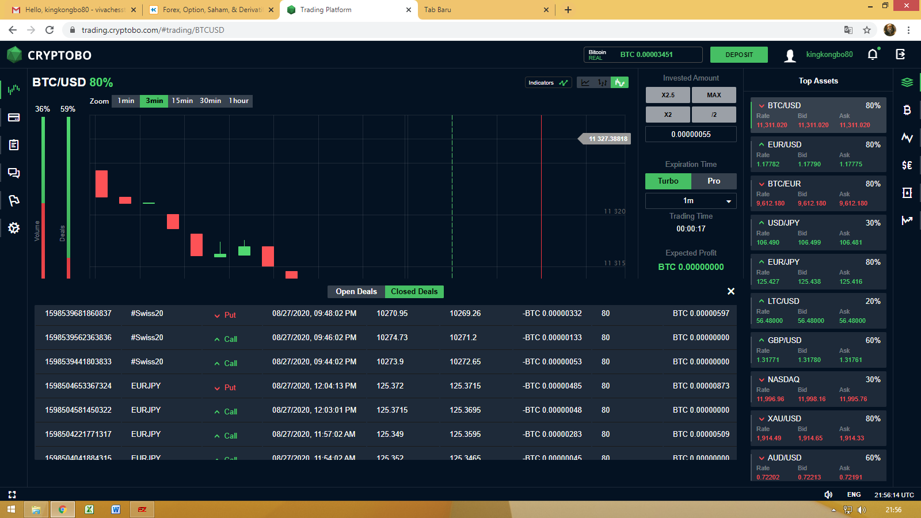This screenshot has height=518, width=921.
Task: Bookmark this page with the star icon
Action: (867, 30)
